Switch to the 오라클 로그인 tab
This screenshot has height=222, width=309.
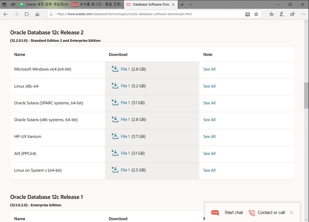(97, 4)
